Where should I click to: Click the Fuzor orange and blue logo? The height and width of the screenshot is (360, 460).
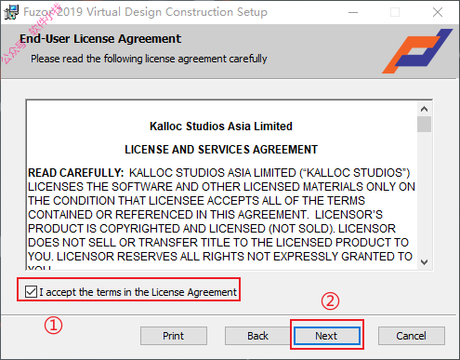417,51
